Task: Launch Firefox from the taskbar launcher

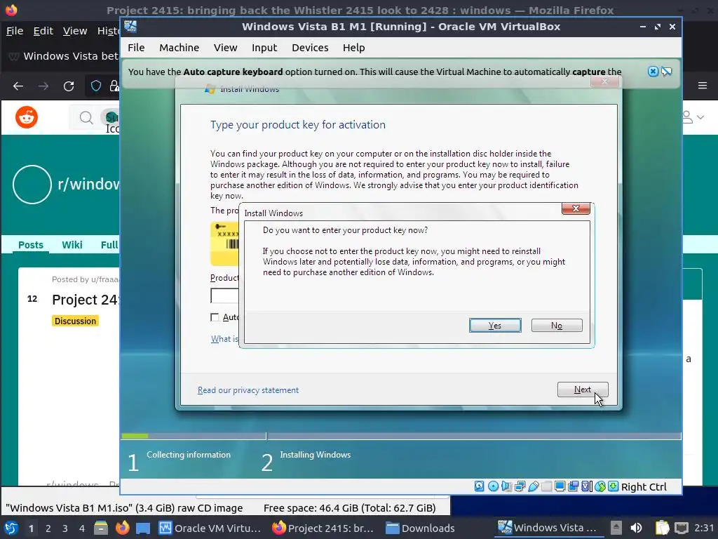Action: 122,528
